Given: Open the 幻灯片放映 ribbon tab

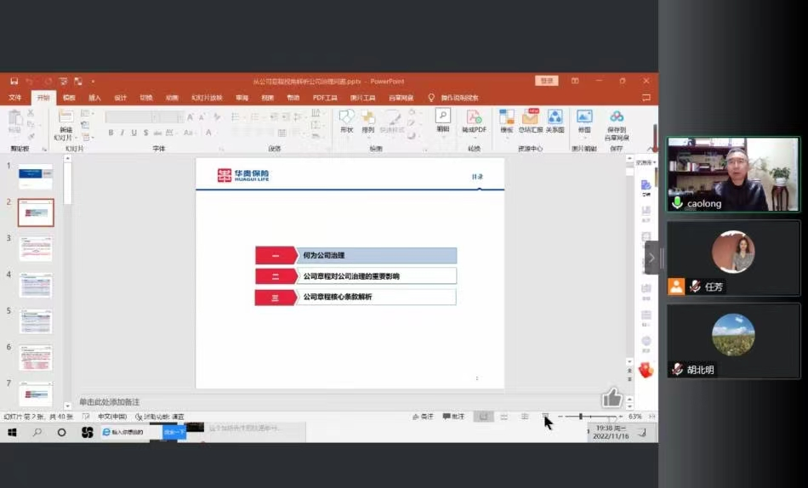Looking at the screenshot, I should coord(206,98).
